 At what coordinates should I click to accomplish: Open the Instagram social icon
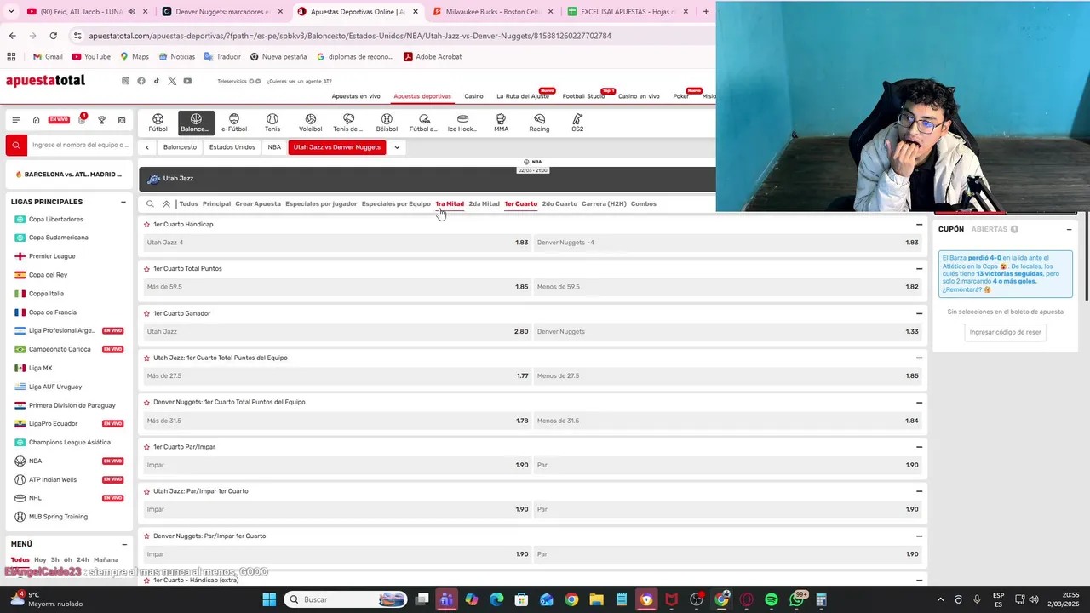coord(125,81)
